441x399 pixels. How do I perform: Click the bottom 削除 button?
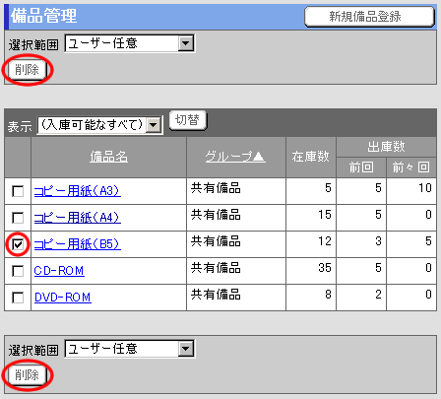28,374
